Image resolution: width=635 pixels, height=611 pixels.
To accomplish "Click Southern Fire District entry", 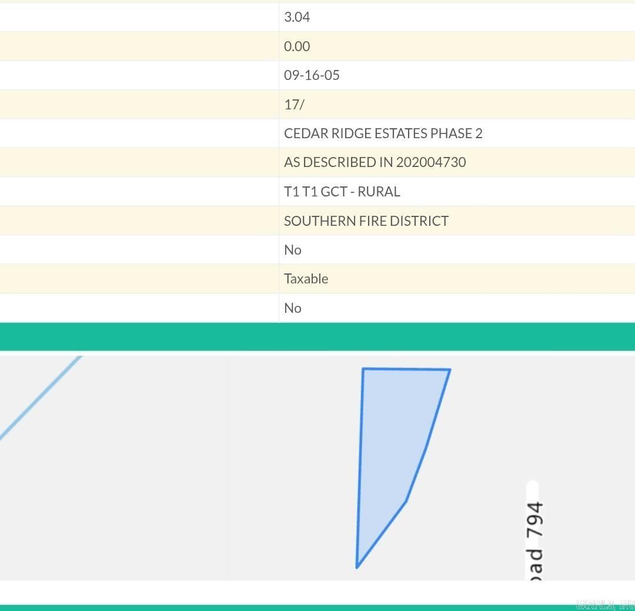I will tap(366, 221).
